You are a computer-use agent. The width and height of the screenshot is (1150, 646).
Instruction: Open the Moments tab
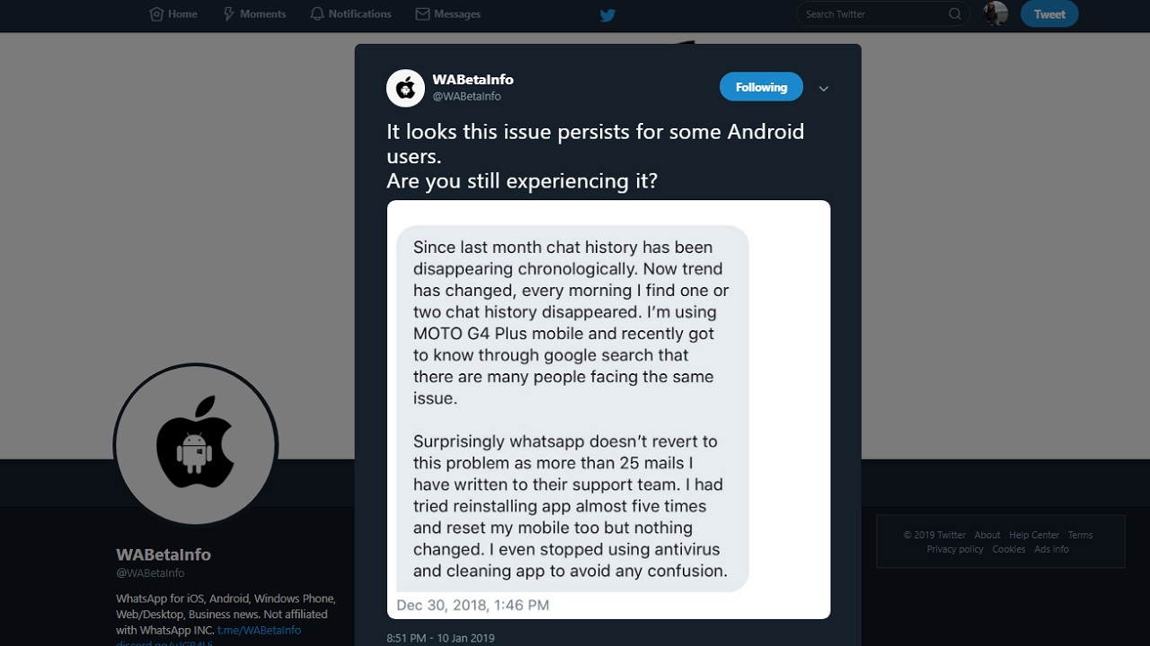coord(254,14)
